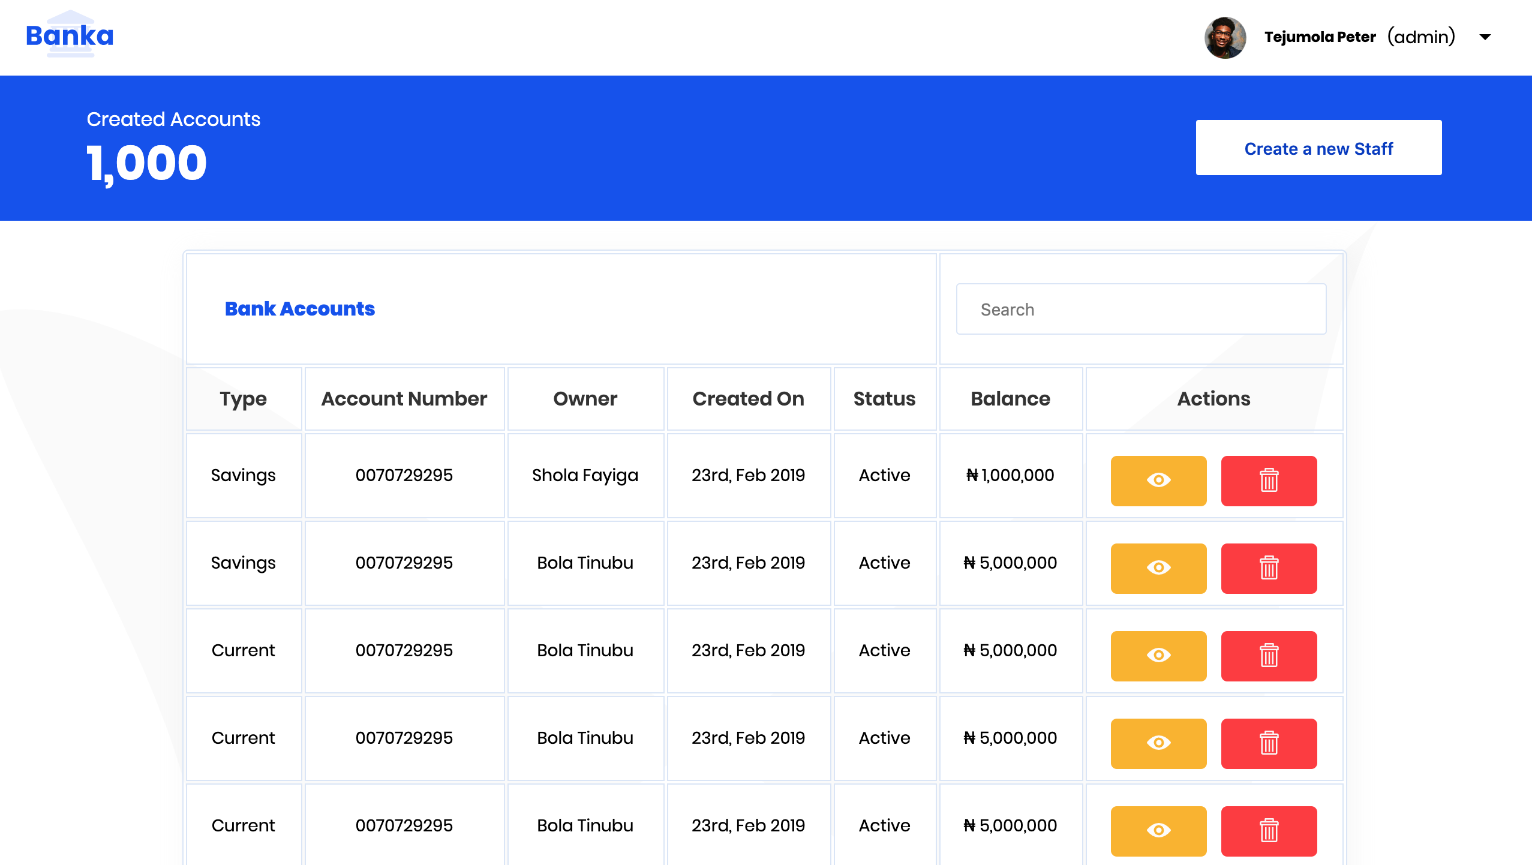Click Create a new Staff button

pos(1318,148)
